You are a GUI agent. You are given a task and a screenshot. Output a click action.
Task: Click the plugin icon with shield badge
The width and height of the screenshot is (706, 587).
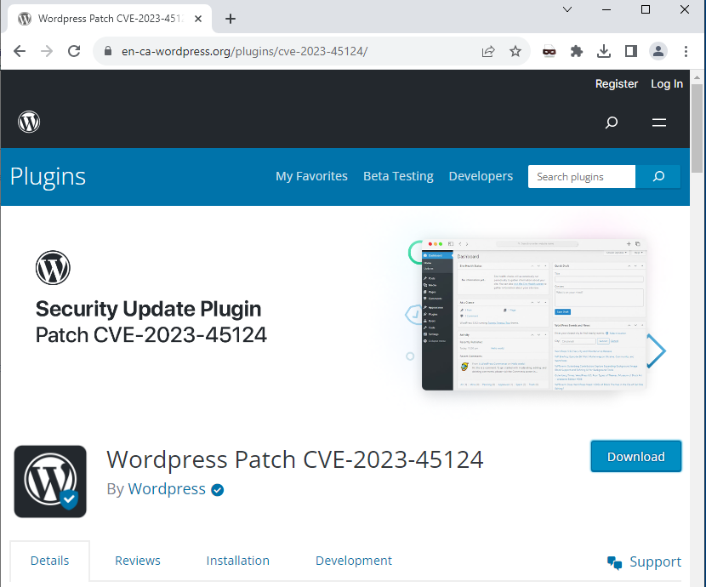50,482
